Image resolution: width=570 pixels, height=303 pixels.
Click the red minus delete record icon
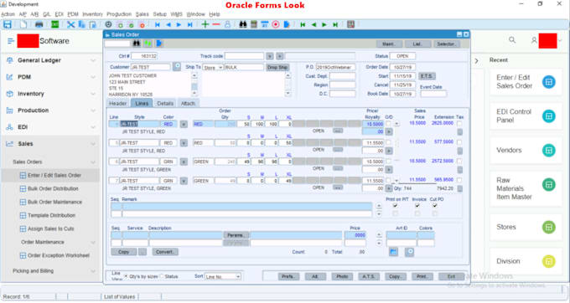[216, 24]
